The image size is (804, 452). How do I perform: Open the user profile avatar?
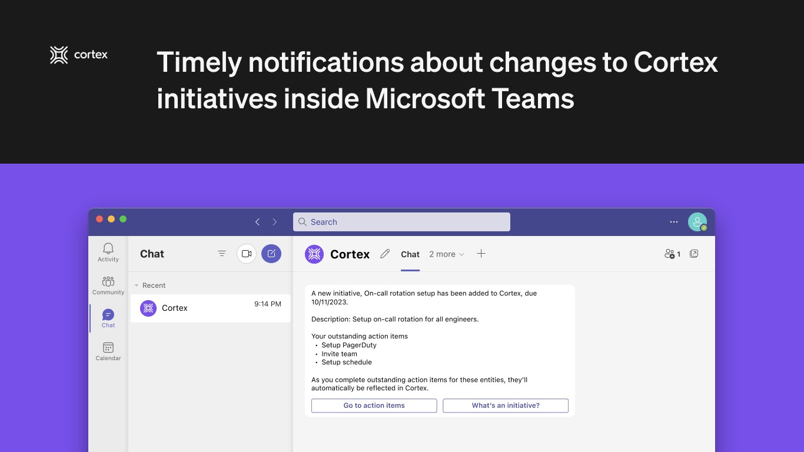pyautogui.click(x=697, y=222)
